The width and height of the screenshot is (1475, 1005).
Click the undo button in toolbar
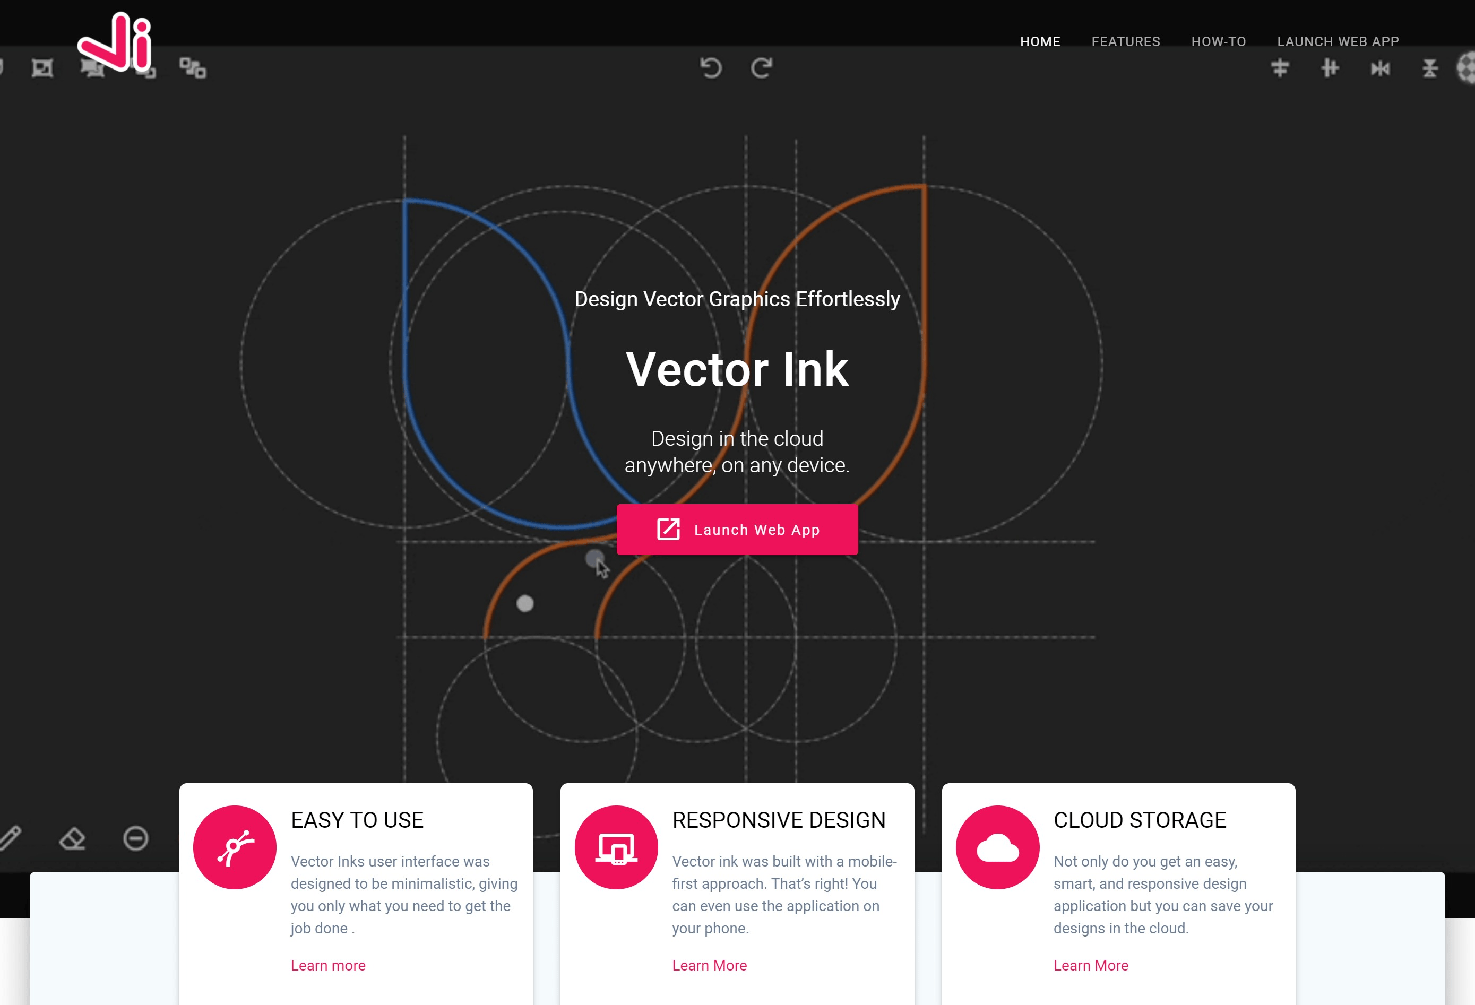710,67
